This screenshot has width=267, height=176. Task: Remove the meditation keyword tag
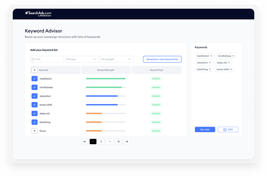pos(211,56)
